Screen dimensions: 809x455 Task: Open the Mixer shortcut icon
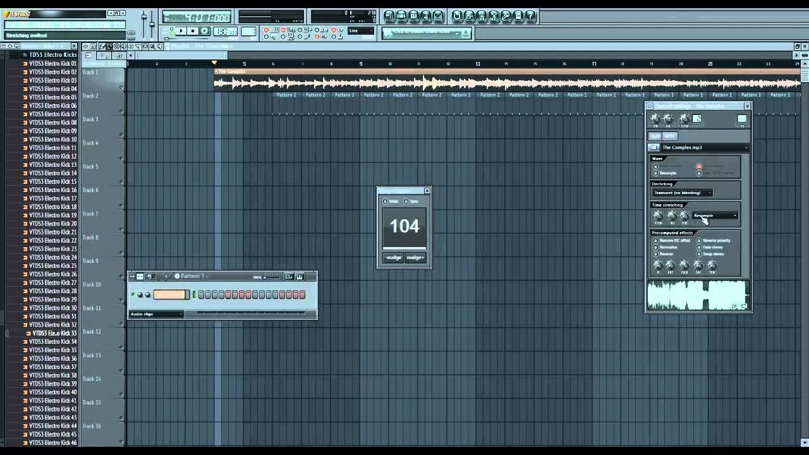[x=438, y=16]
